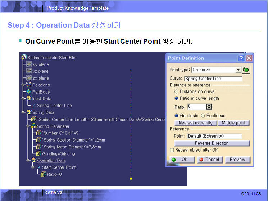The width and height of the screenshot is (268, 201).
Task: Click the Nearest extremity button
Action: coord(196,123)
